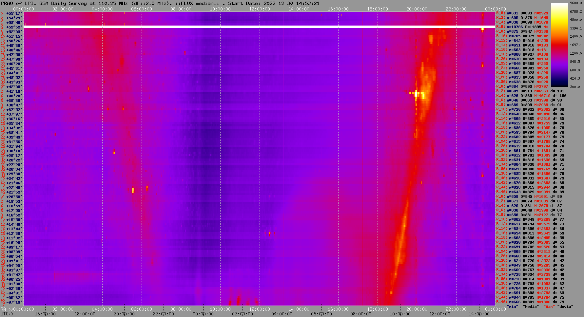The image size is (584, 317).
Task: Select the 1200.0 color scale label
Action: 576,53
